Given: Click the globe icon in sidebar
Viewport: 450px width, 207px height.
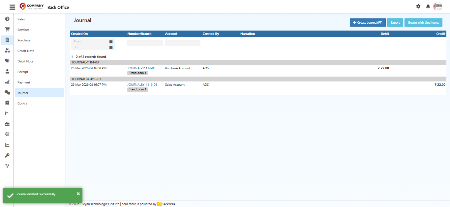Looking at the screenshot, I should 7,134.
